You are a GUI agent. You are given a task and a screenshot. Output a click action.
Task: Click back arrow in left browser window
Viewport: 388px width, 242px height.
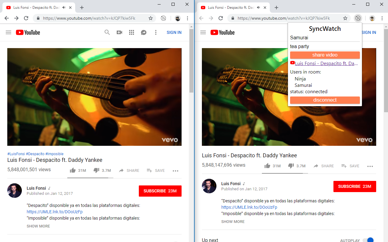click(x=7, y=18)
